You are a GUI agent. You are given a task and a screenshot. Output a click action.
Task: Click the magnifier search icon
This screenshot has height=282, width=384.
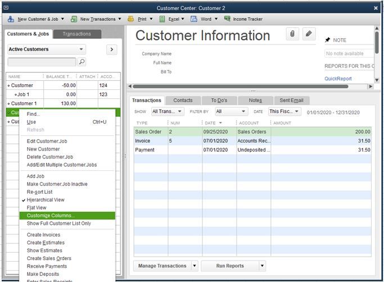(x=82, y=62)
